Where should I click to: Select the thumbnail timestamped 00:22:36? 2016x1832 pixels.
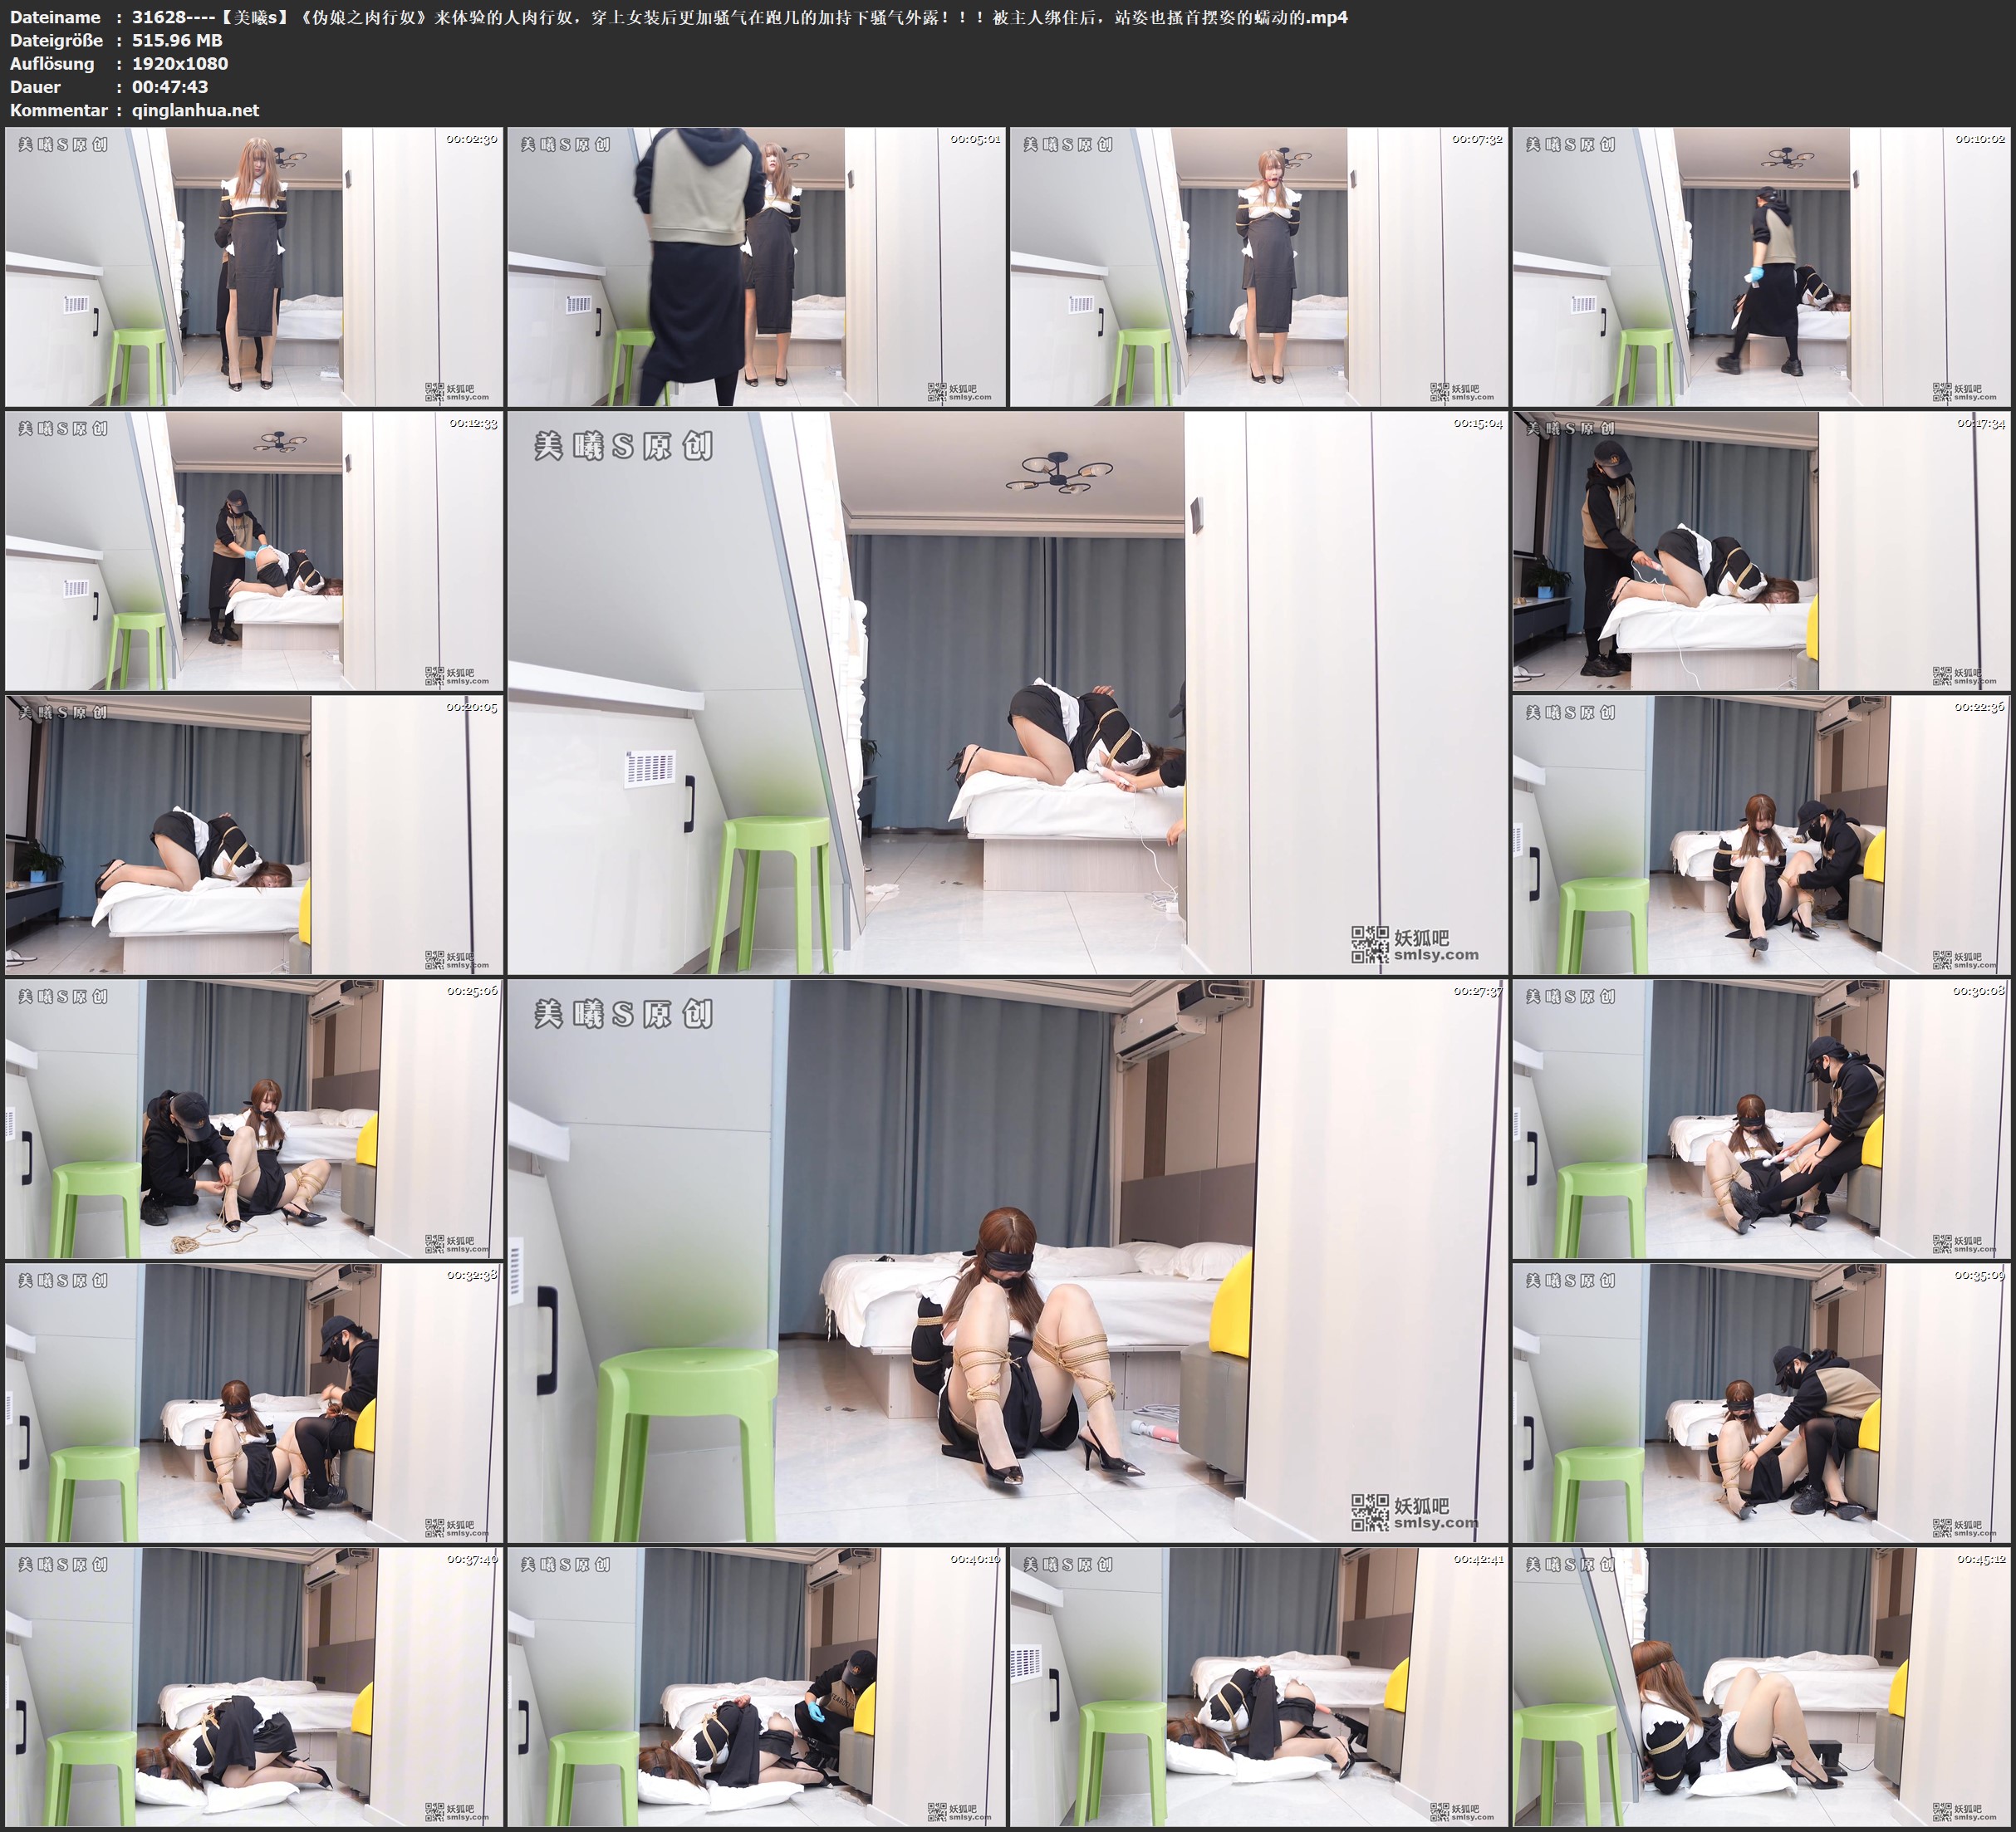coord(1762,835)
